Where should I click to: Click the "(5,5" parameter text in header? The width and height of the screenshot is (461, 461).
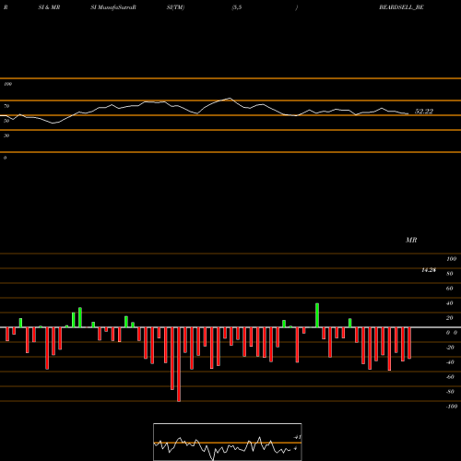(237, 7)
